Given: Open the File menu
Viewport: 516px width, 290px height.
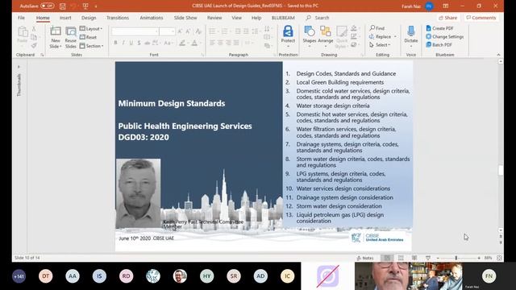Looking at the screenshot, I should [x=22, y=18].
